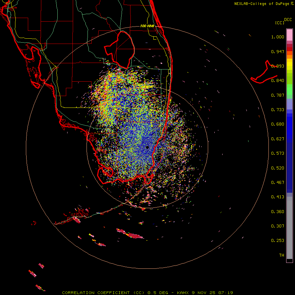Click the Bahamas island outline at the right edge
295x295 pixels.
click(x=264, y=72)
